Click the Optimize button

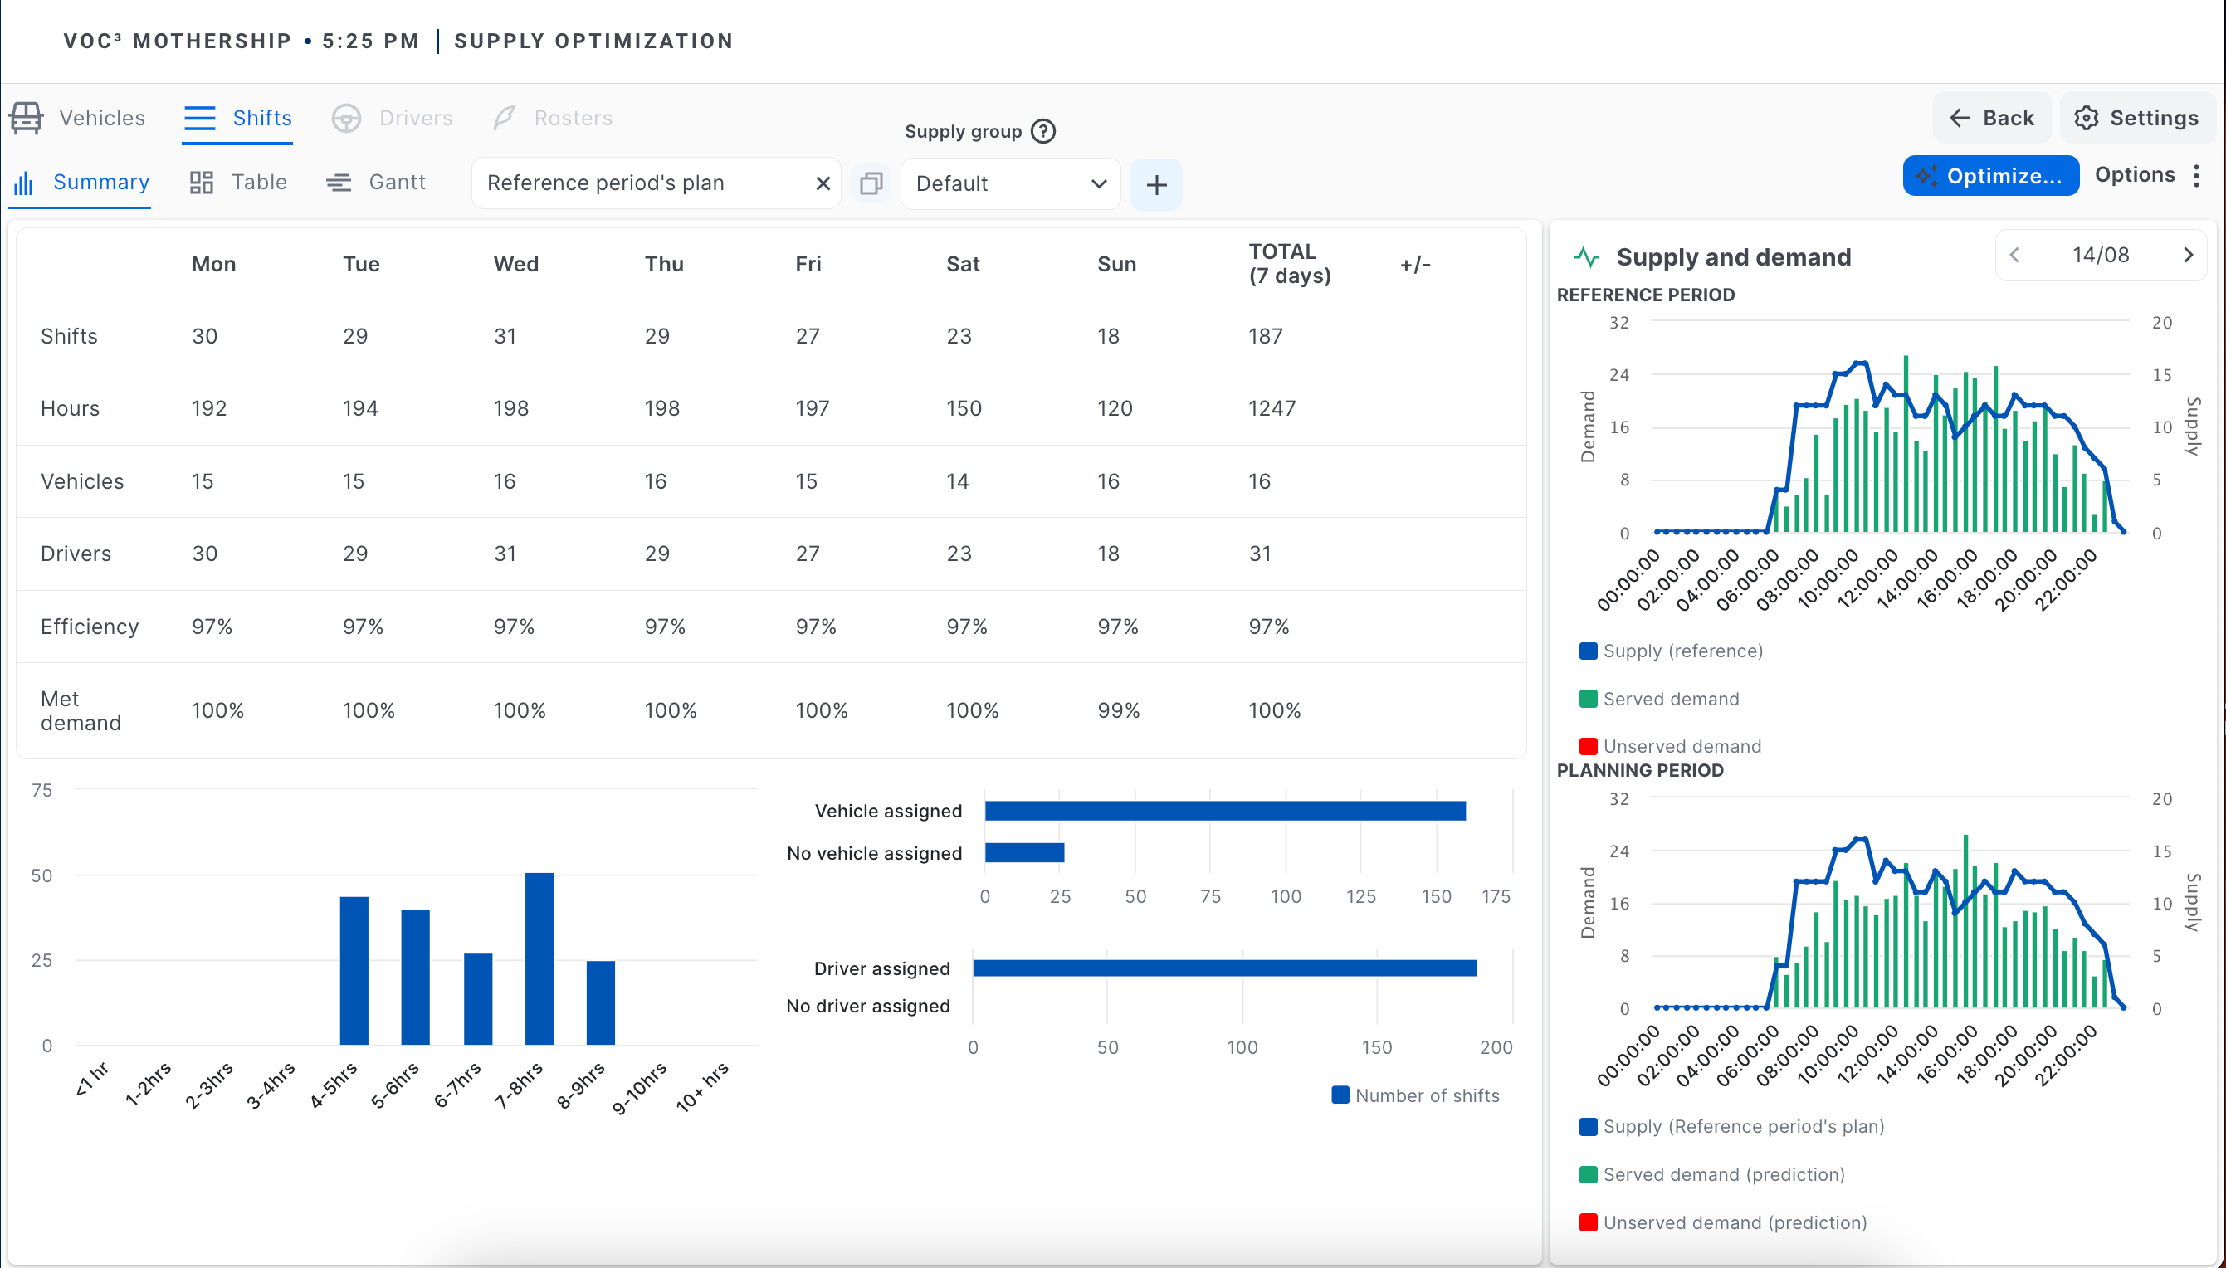1990,176
